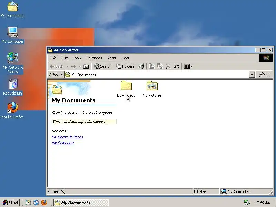276x207 pixels.
Task: Open the Favorites menu
Action: (94, 58)
